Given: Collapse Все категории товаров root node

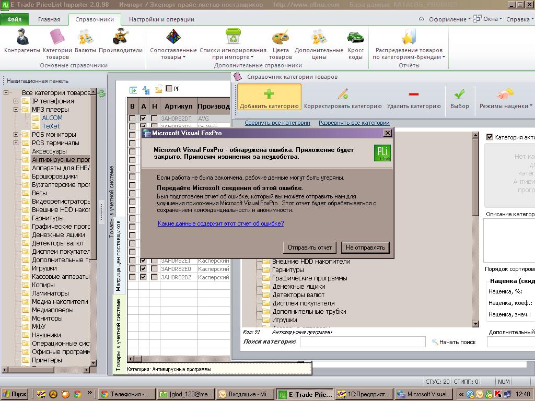Looking at the screenshot, I should pyautogui.click(x=6, y=92).
